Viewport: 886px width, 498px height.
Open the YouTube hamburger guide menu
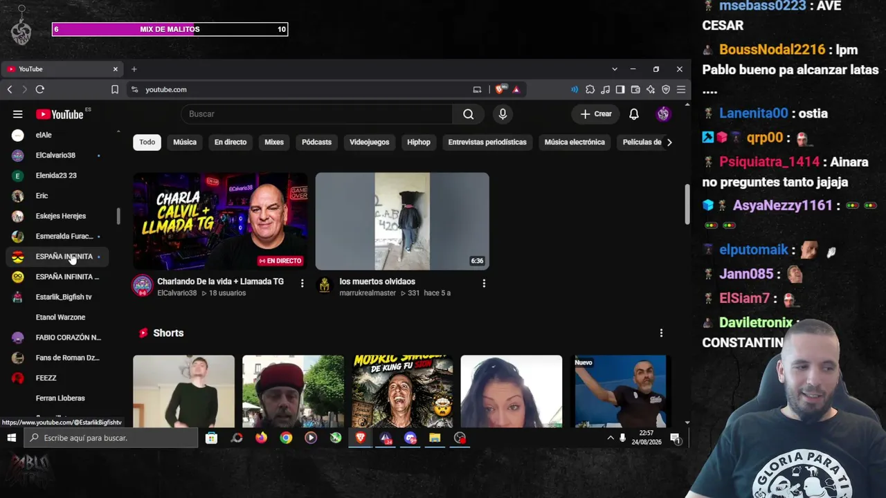(18, 114)
